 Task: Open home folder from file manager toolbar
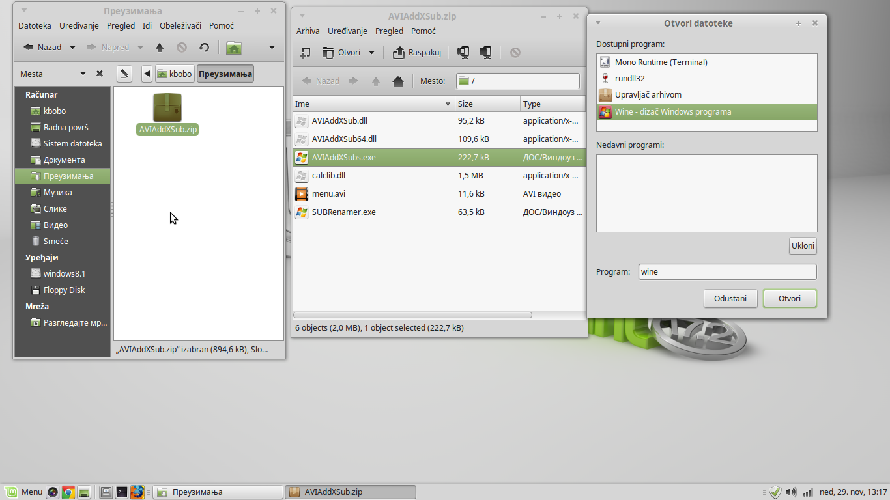[234, 47]
